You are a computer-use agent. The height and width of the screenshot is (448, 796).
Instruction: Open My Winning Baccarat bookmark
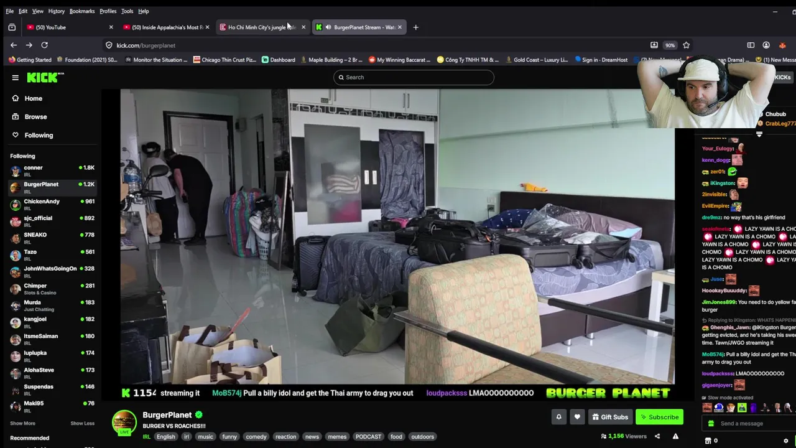click(399, 60)
